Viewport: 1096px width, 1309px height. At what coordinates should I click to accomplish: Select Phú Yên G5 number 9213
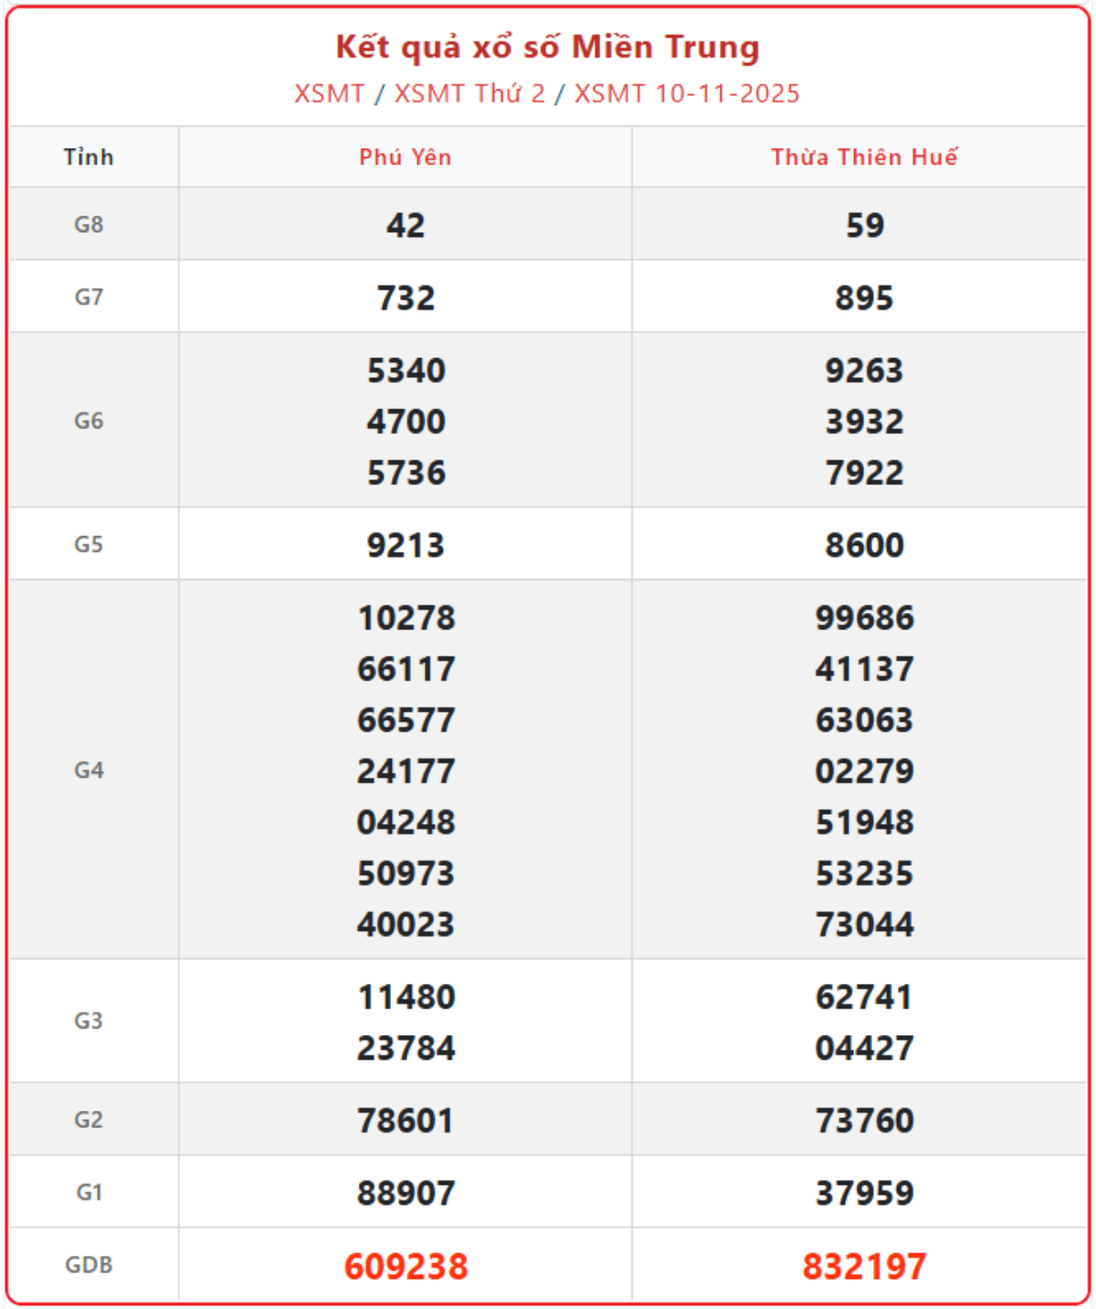(x=406, y=545)
